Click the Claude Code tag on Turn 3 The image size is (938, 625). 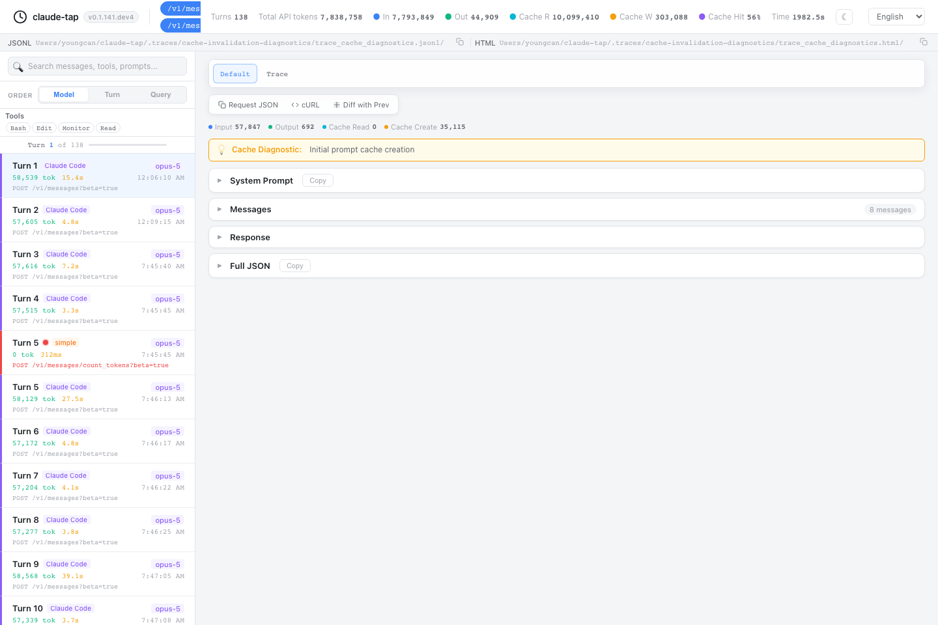pos(66,255)
